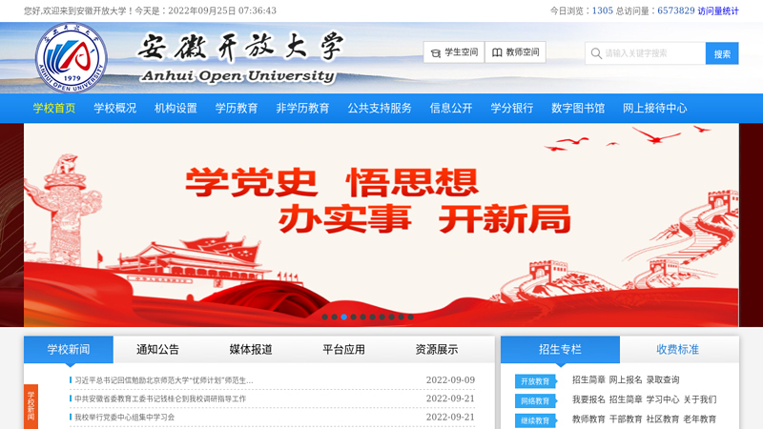Open 教师空间 teacher space button
The width and height of the screenshot is (763, 429).
[x=515, y=52]
